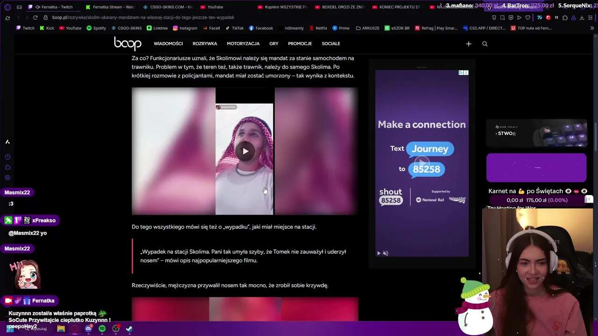The height and width of the screenshot is (336, 598).
Task: Open CSGO-SKINS bookmark
Action: click(x=126, y=28)
